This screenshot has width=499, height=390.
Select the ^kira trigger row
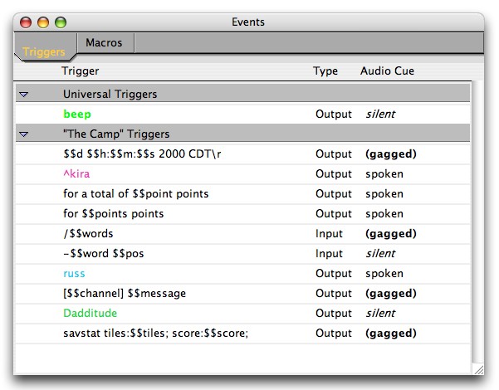pyautogui.click(x=76, y=174)
